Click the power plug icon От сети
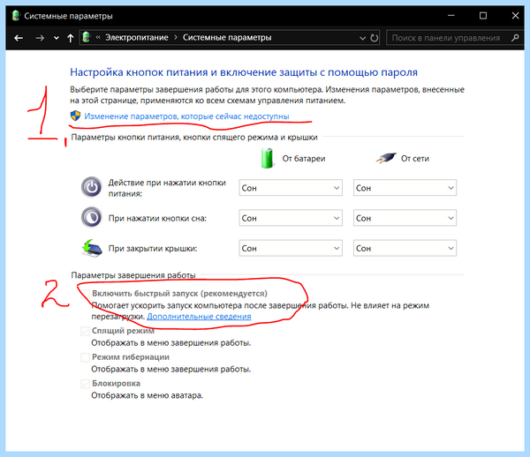 pos(386,158)
